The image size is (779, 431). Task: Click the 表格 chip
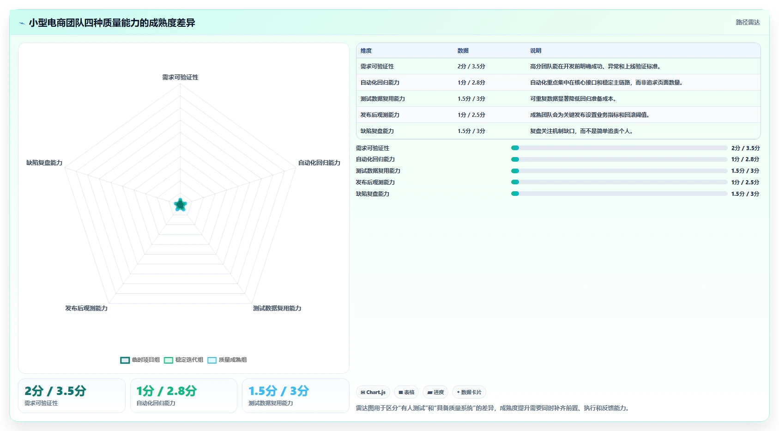click(x=406, y=392)
